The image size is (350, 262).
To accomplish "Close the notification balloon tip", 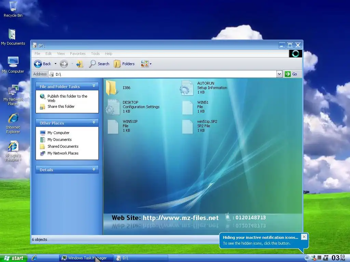I will (x=304, y=237).
